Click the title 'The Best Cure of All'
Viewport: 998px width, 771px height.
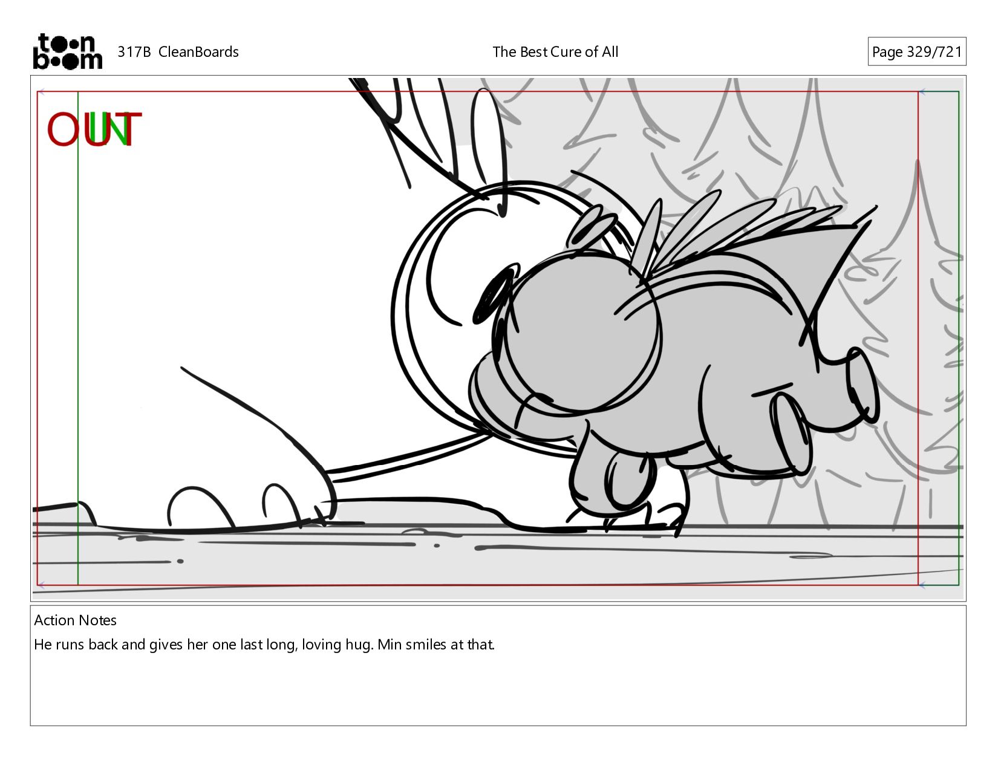[555, 52]
